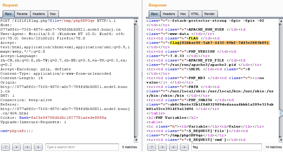Screen dimensions: 283x152
Task: Click the DNT: 1 header line
Action: point(7,96)
